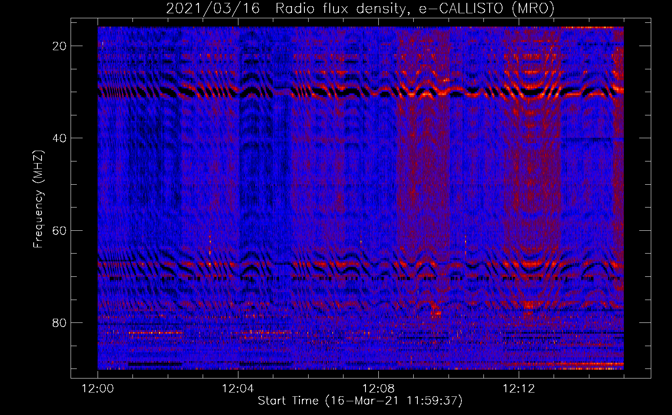Click the 12:00 time tick label

tap(98, 389)
